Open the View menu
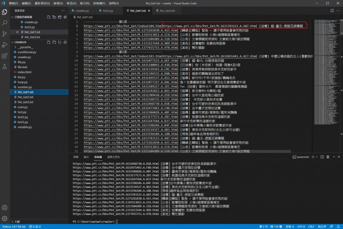The height and width of the screenshot is (229, 343). (x=58, y=3)
